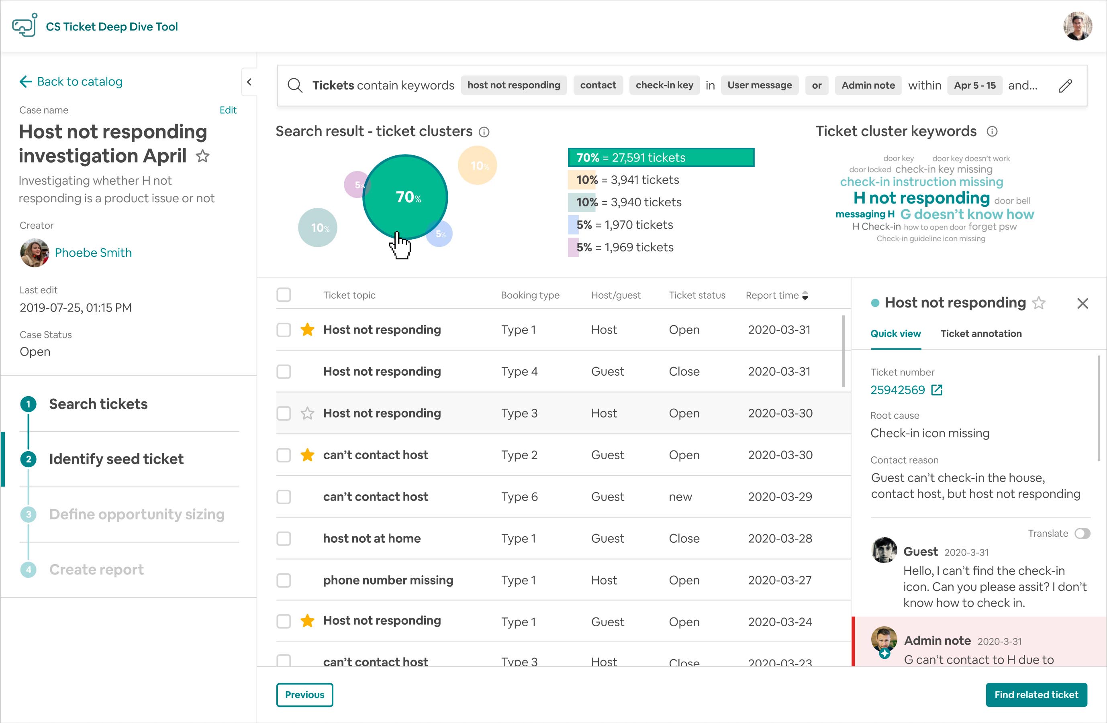1107x723 pixels.
Task: Star the Type 3 Host not responding ticket
Action: (307, 413)
